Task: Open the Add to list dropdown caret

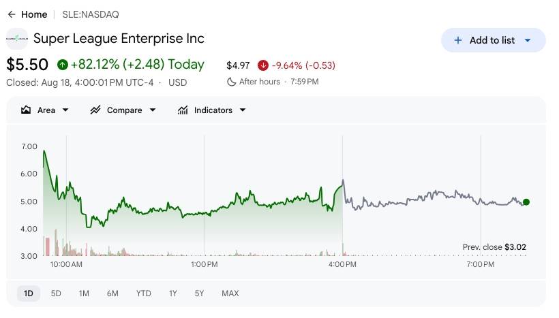Action: click(528, 41)
